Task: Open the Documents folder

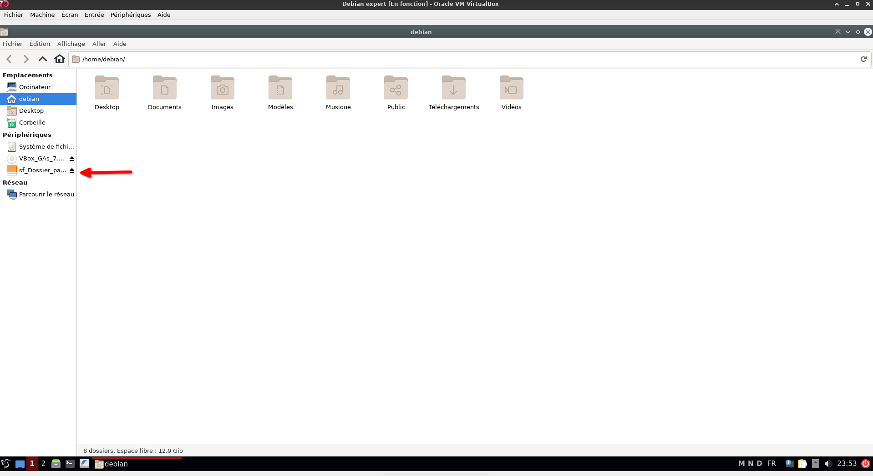Action: pyautogui.click(x=165, y=93)
